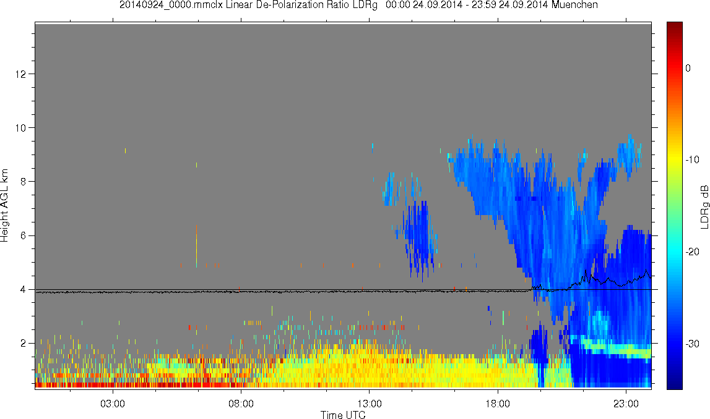Click the 'Muenchen' location label in the title
Screen dimensions: 710x419
click(574, 5)
